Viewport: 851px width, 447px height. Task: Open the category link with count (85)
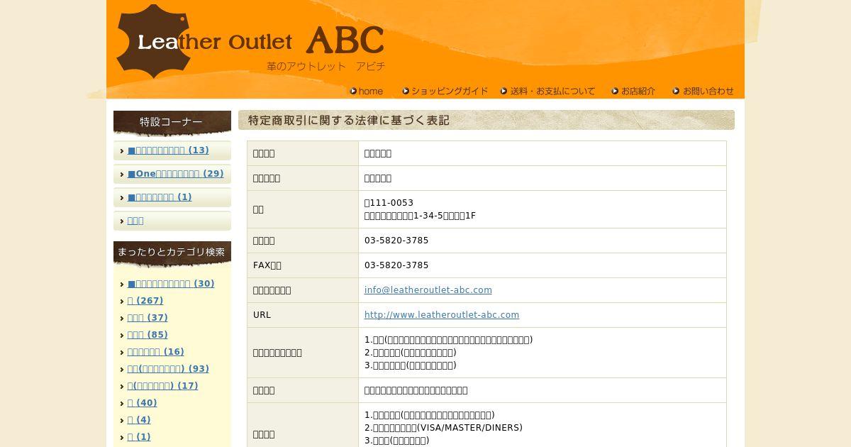(x=148, y=335)
